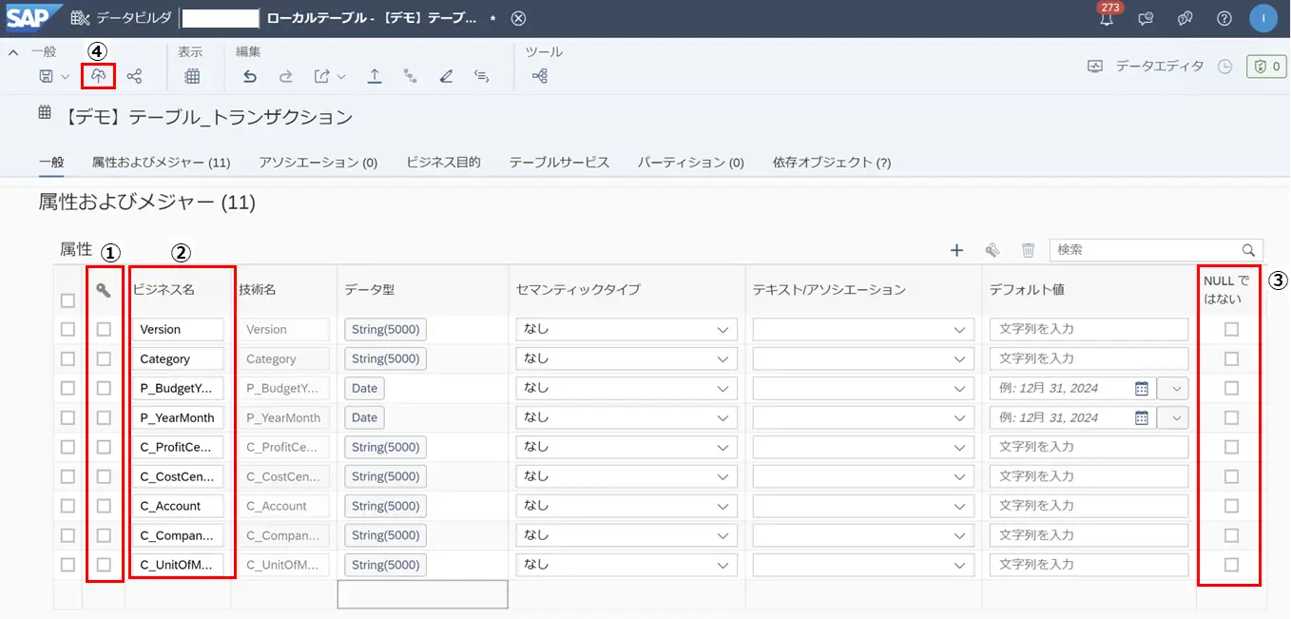Tick row selection checkbox for C_UnitOfM row
Viewport: 1291px width, 619px height.
click(x=67, y=565)
